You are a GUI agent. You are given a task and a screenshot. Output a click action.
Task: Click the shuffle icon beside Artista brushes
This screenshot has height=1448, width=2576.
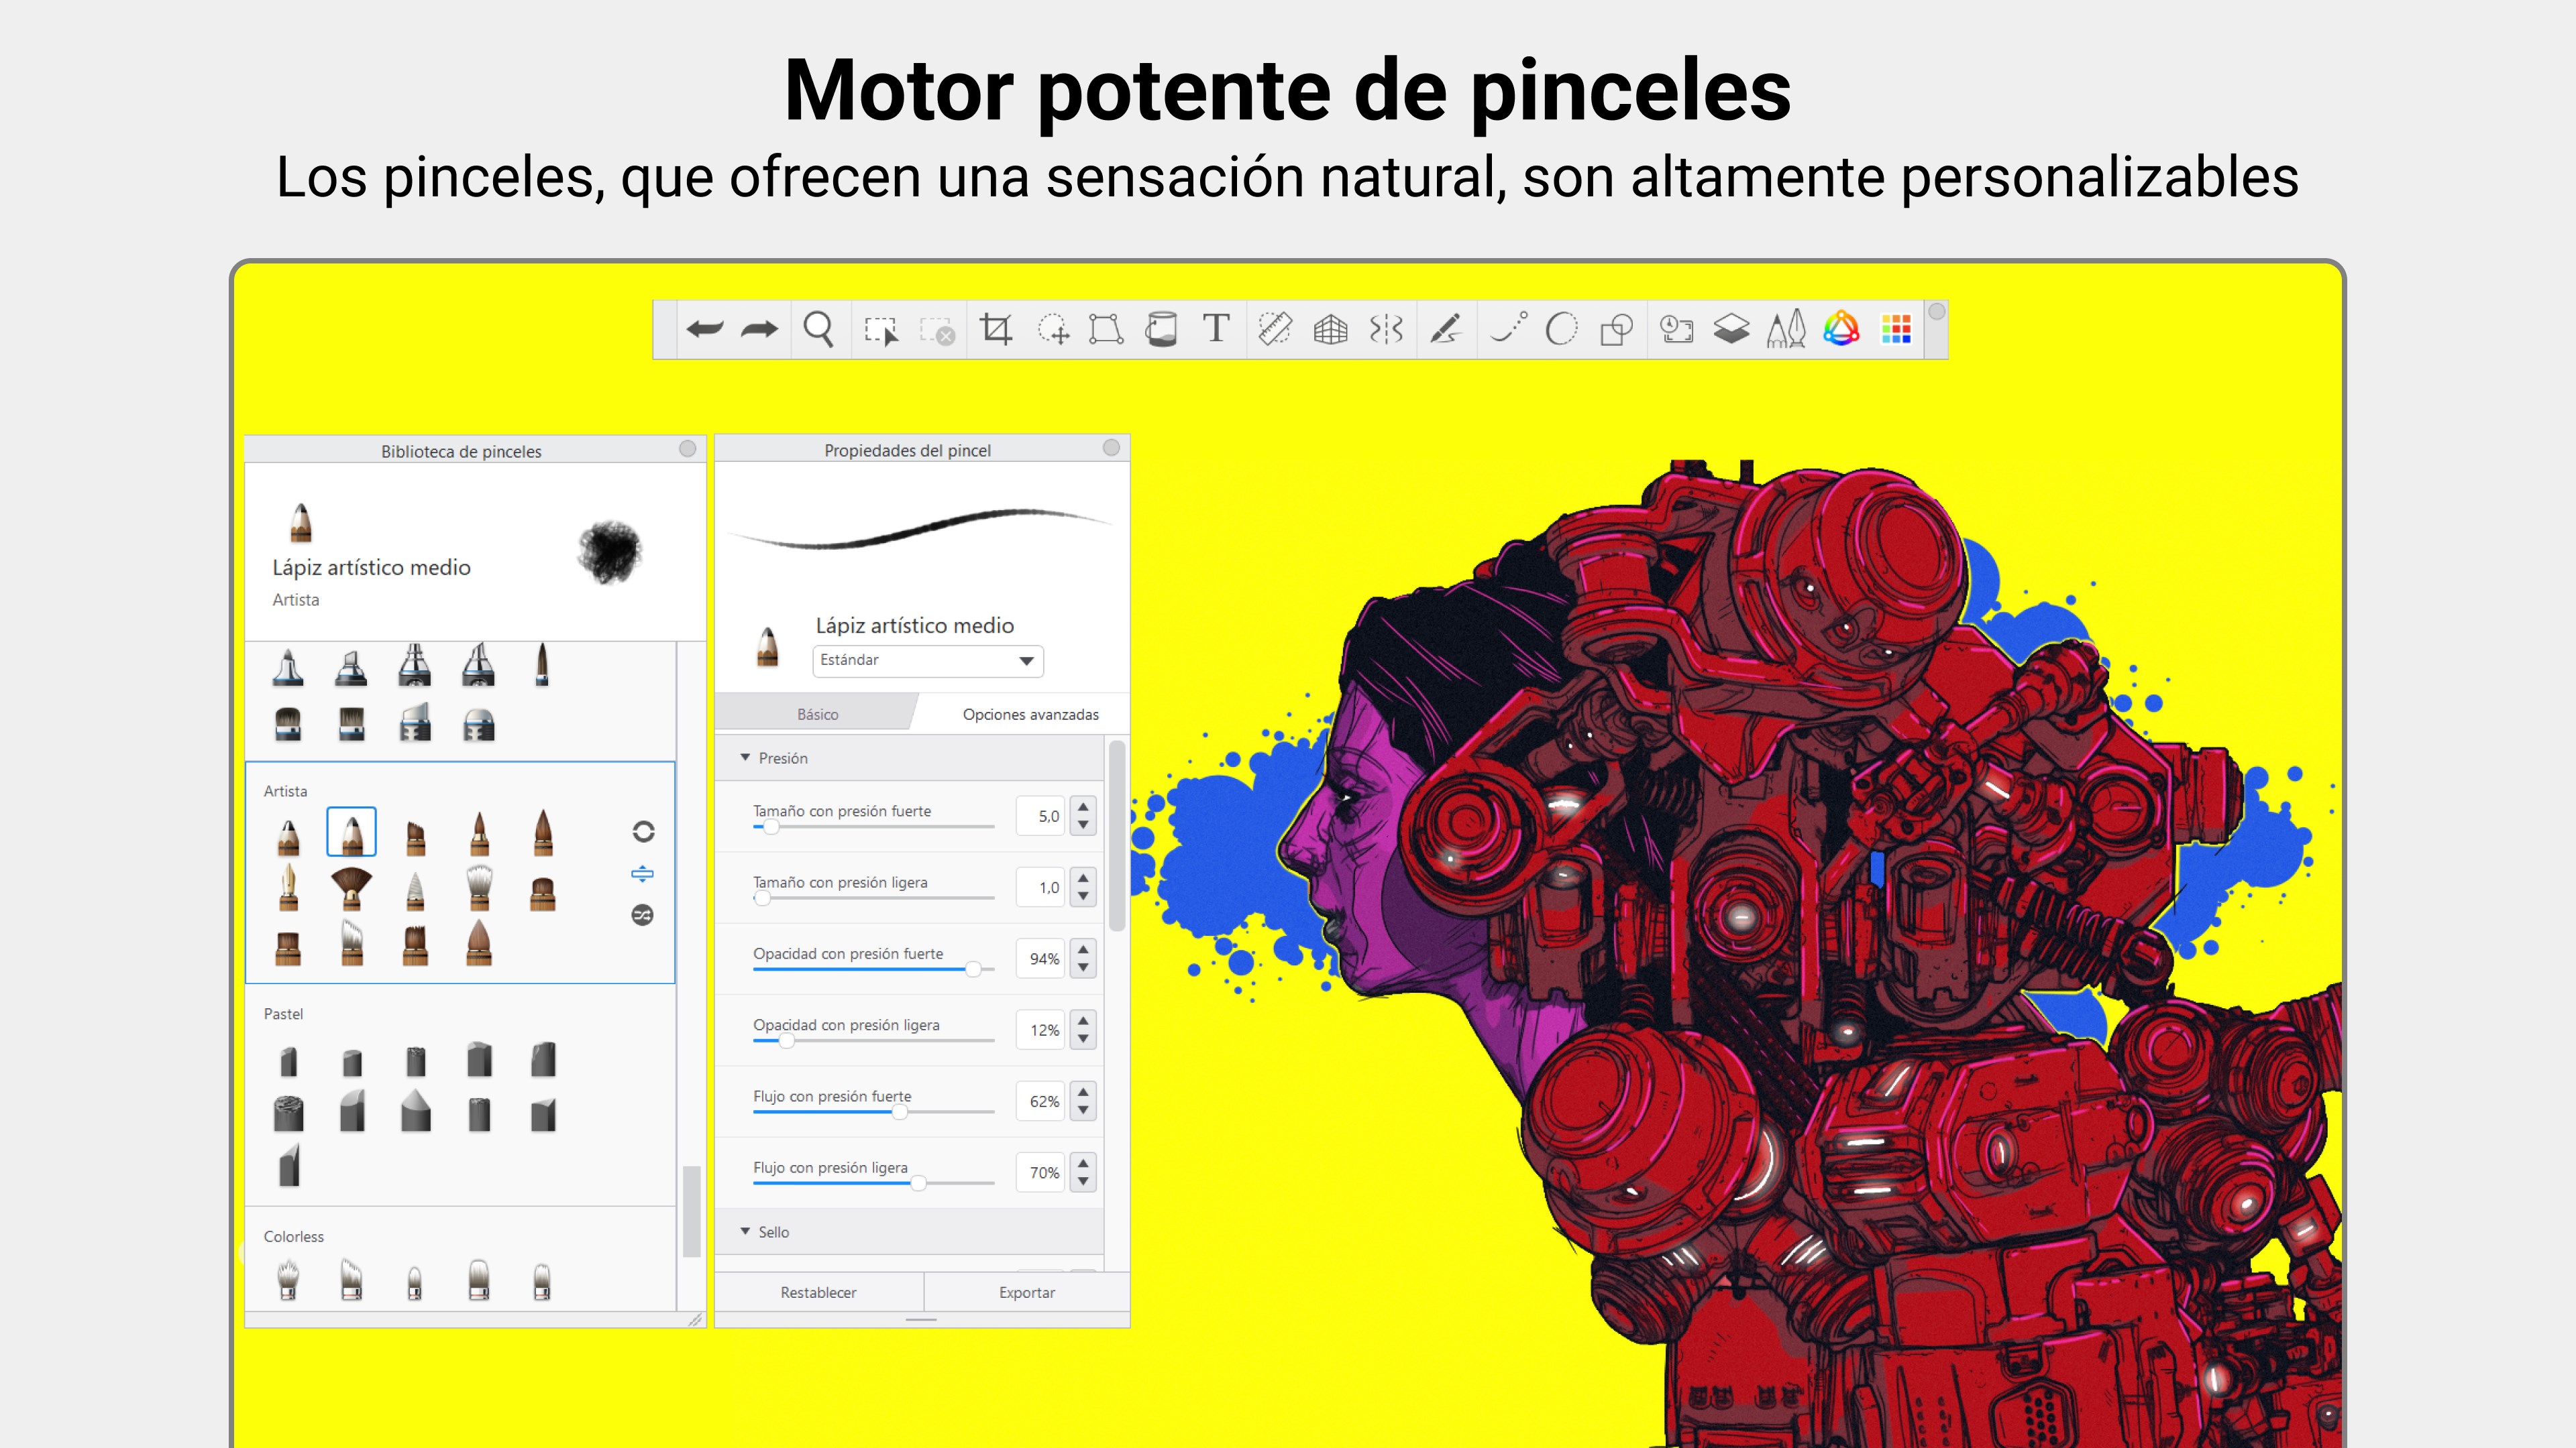click(x=643, y=914)
